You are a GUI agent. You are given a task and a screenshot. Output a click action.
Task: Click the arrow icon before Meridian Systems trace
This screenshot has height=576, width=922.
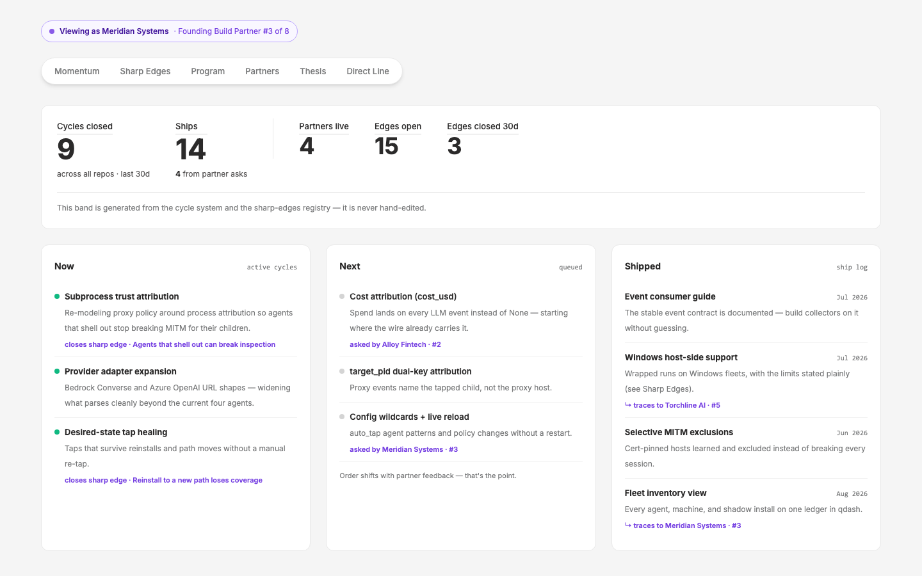coord(628,525)
